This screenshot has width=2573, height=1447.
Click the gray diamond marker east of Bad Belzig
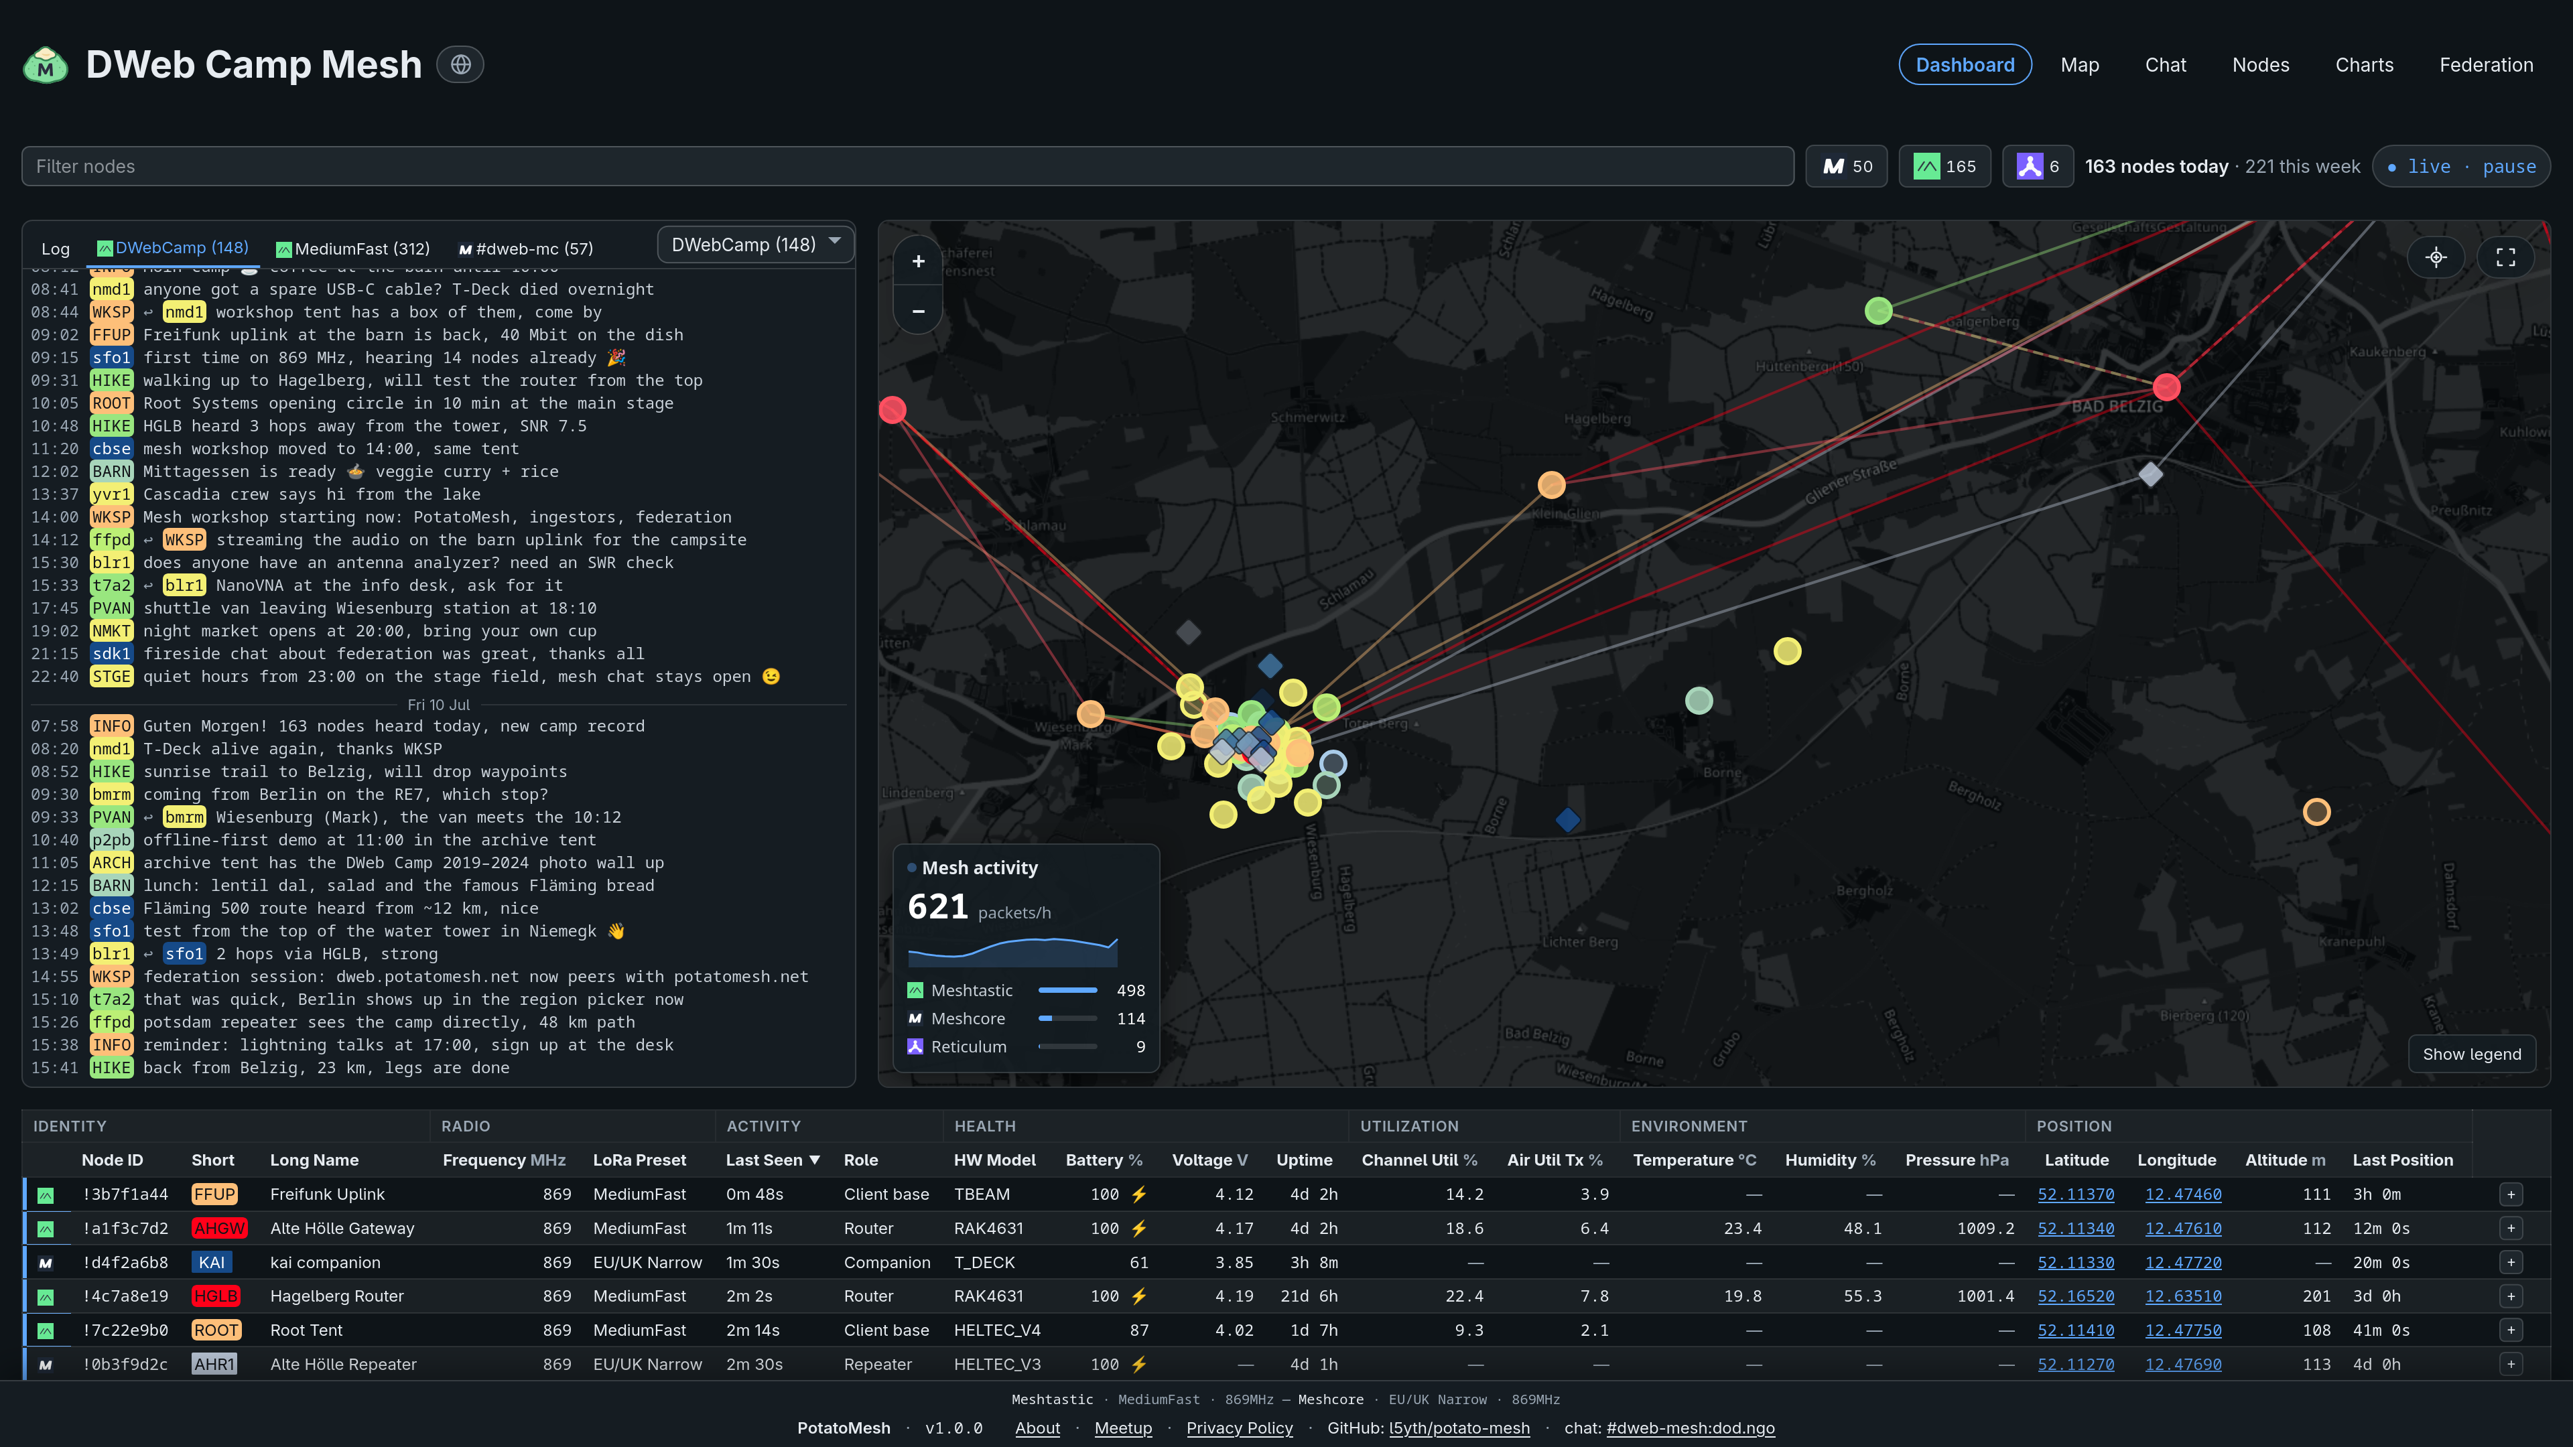click(2150, 474)
